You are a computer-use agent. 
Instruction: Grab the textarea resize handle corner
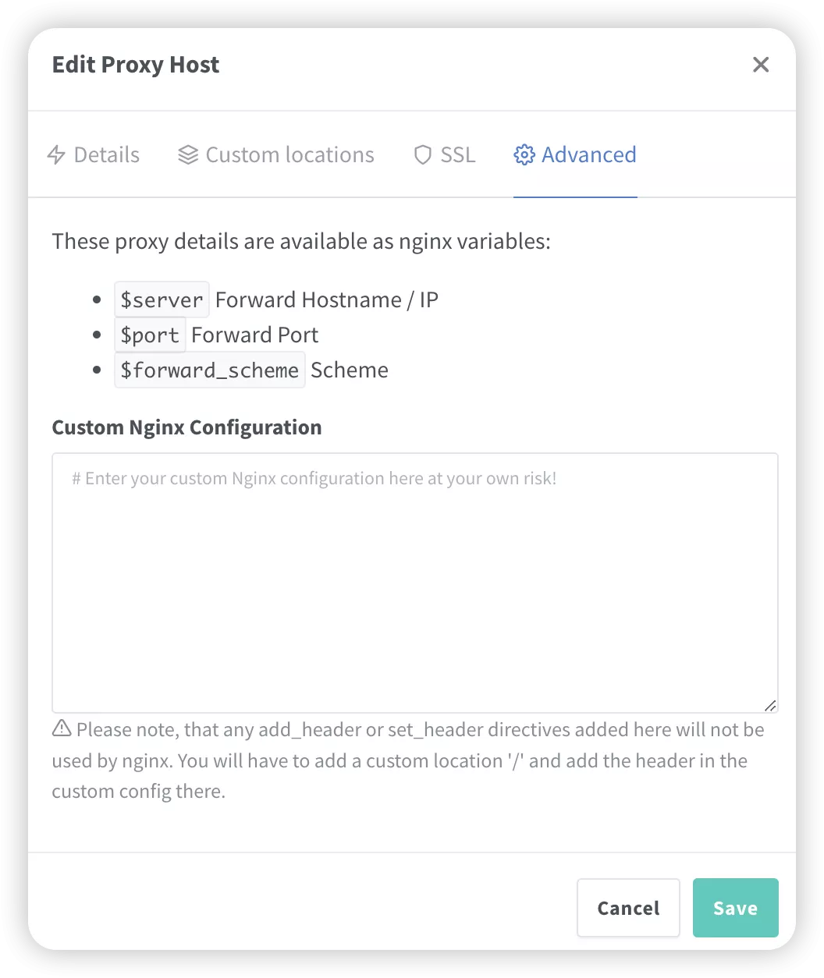770,705
